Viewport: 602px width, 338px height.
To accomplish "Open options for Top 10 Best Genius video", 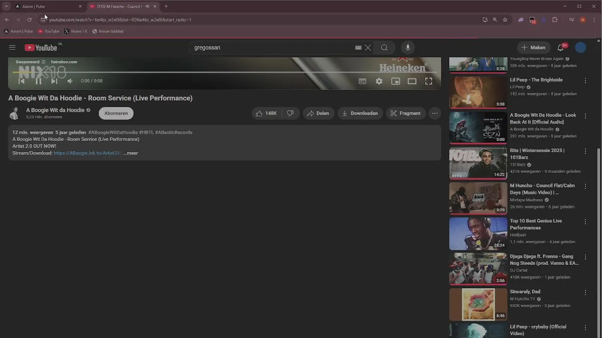I will (586, 222).
